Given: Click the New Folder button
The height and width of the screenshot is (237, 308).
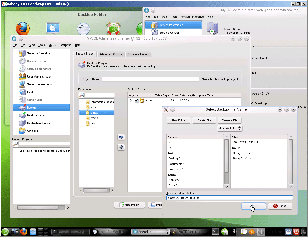Looking at the screenshot, I should (x=179, y=120).
